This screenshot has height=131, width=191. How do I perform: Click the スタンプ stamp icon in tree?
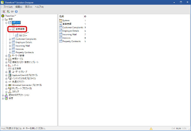point(10,92)
